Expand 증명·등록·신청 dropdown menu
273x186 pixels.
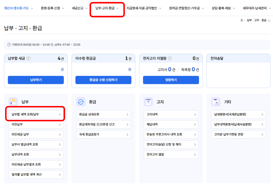[52, 8]
